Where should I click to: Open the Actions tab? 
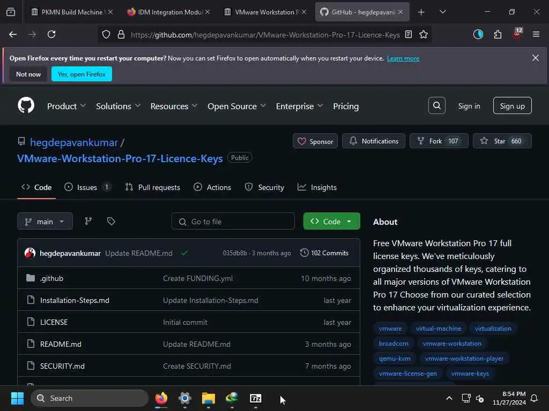click(212, 187)
